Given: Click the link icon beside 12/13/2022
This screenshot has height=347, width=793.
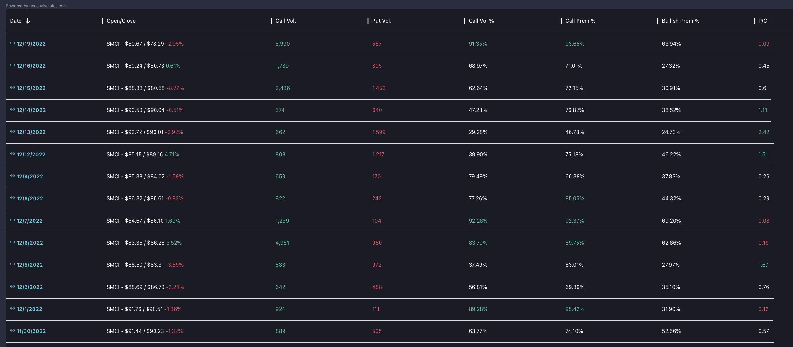Looking at the screenshot, I should click(x=12, y=131).
